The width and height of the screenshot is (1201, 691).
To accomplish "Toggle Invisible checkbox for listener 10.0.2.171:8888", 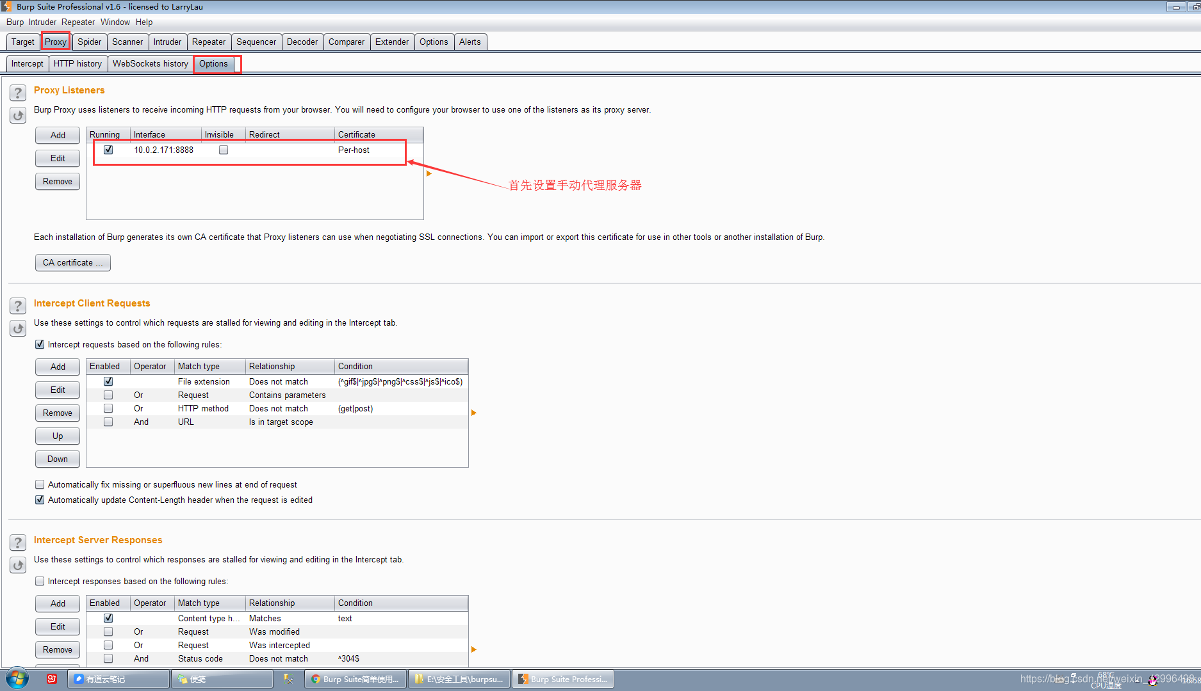I will [224, 150].
